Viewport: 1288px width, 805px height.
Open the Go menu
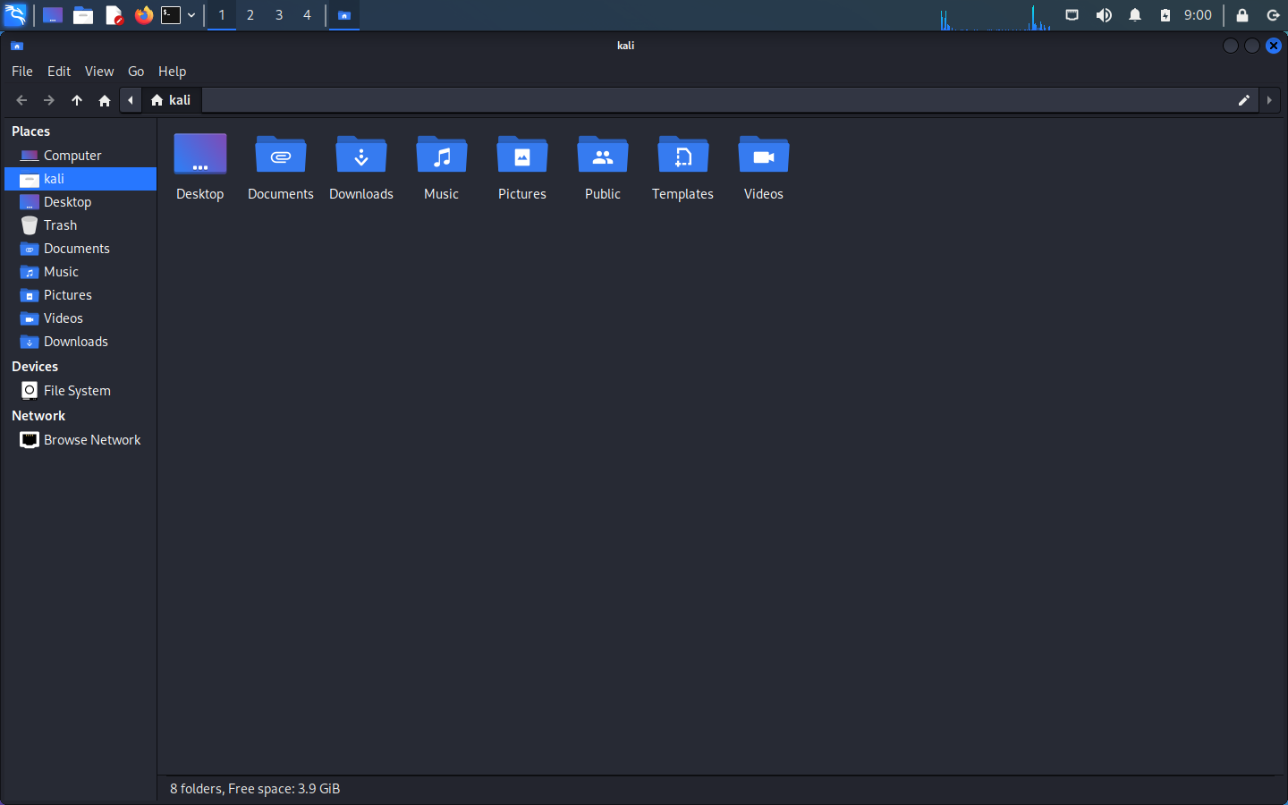tap(136, 72)
